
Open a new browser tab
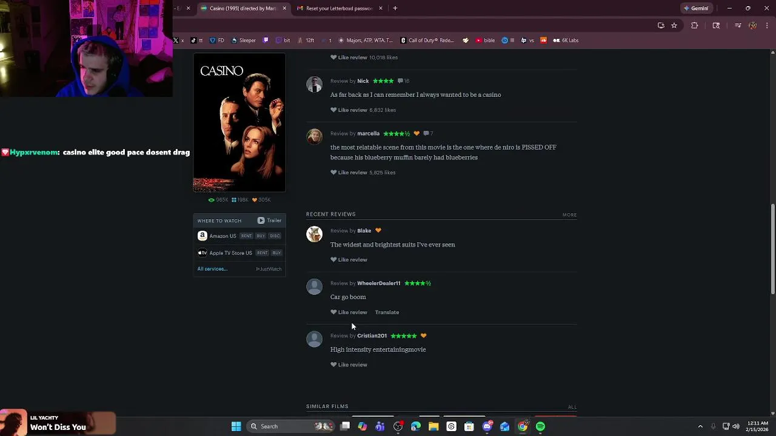coord(395,8)
